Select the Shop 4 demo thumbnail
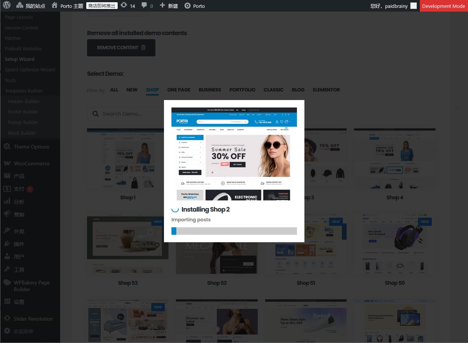 [395, 159]
